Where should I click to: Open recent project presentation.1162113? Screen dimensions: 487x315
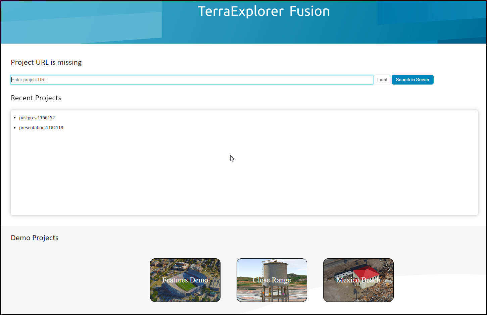point(41,128)
